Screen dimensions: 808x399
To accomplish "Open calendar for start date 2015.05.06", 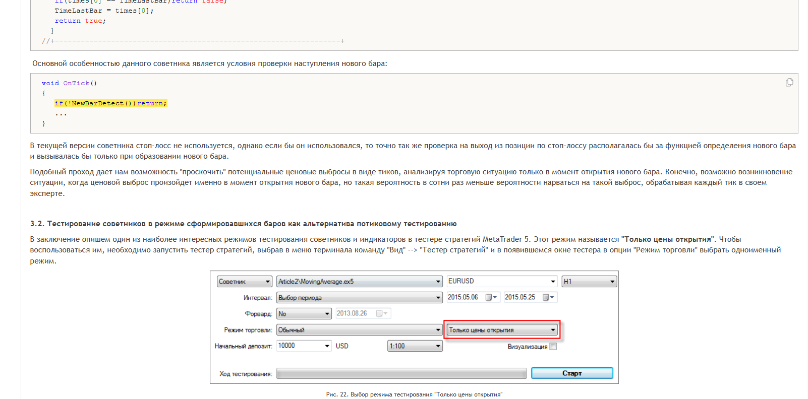I will point(491,297).
